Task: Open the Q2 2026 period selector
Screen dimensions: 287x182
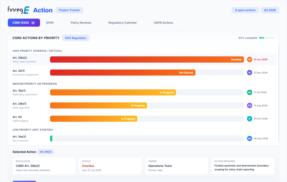Action: click(x=270, y=10)
